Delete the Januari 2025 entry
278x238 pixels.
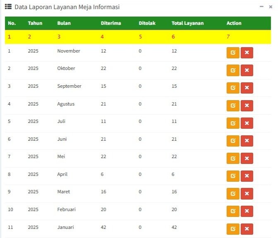click(247, 229)
